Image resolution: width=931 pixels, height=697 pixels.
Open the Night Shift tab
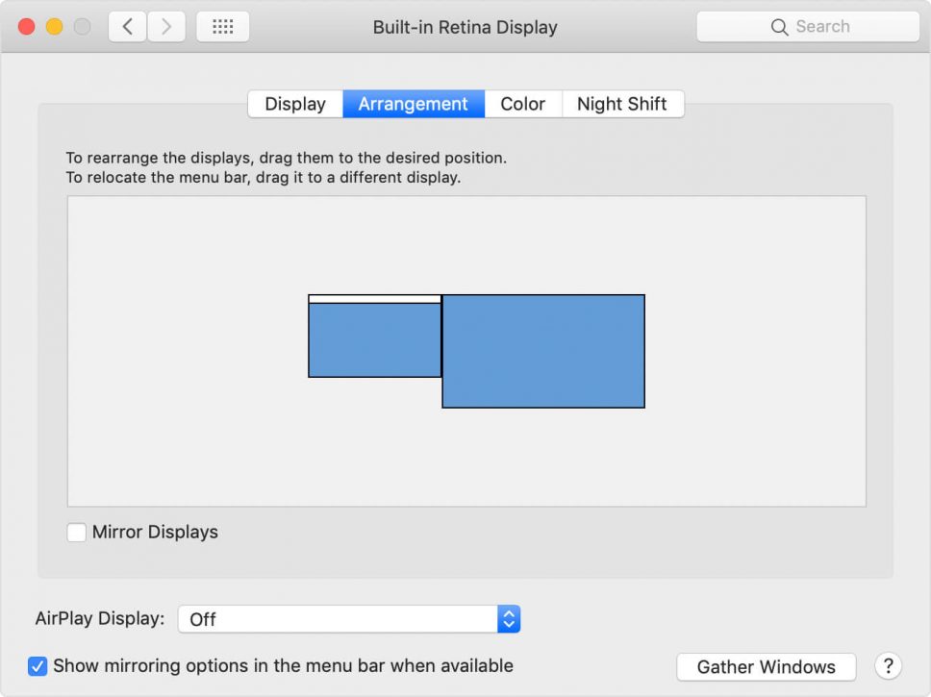click(x=623, y=103)
